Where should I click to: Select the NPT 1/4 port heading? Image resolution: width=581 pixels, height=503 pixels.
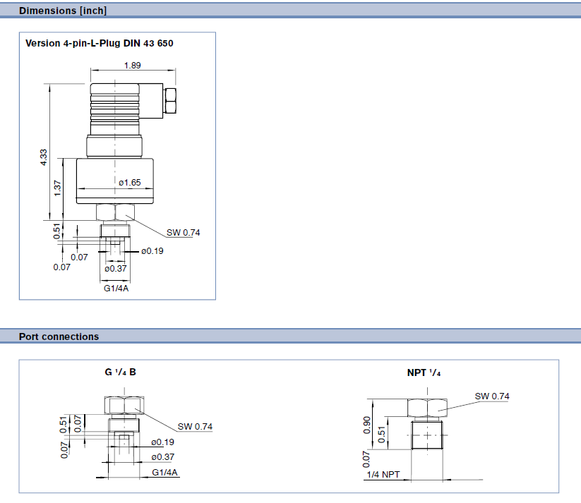424,372
